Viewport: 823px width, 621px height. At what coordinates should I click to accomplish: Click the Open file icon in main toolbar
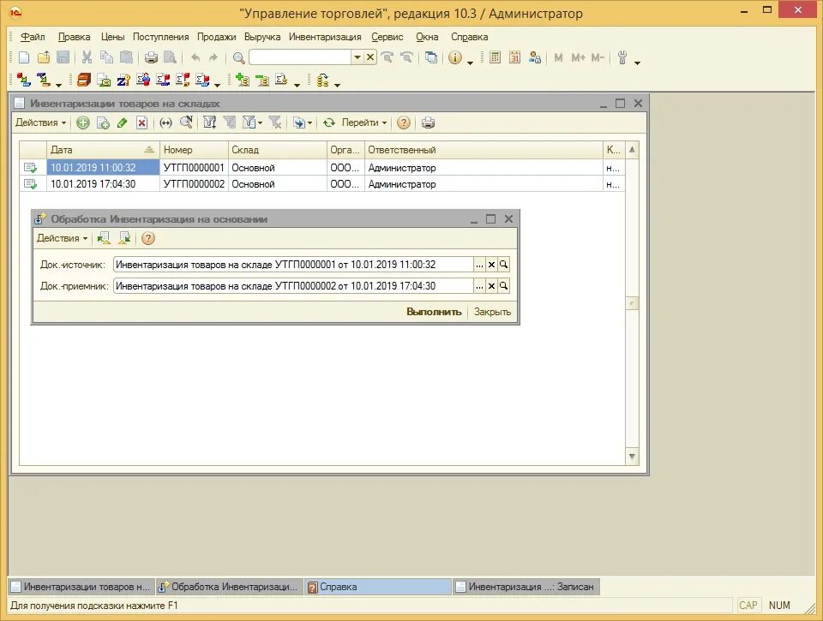[x=44, y=57]
